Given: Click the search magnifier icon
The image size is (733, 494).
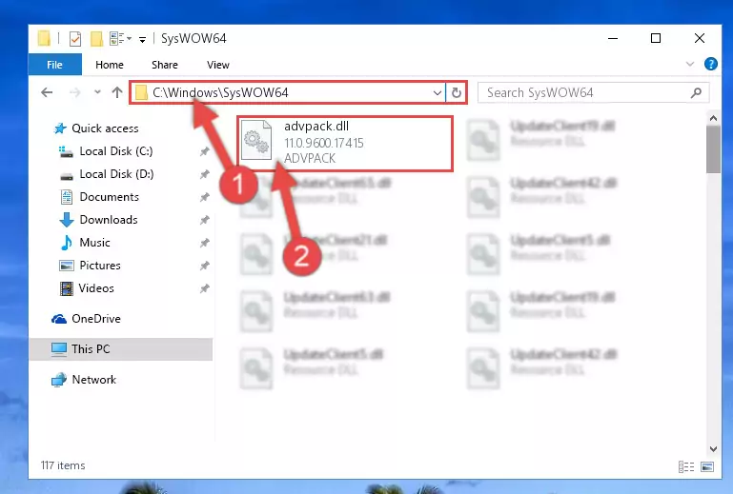Looking at the screenshot, I should [x=696, y=92].
